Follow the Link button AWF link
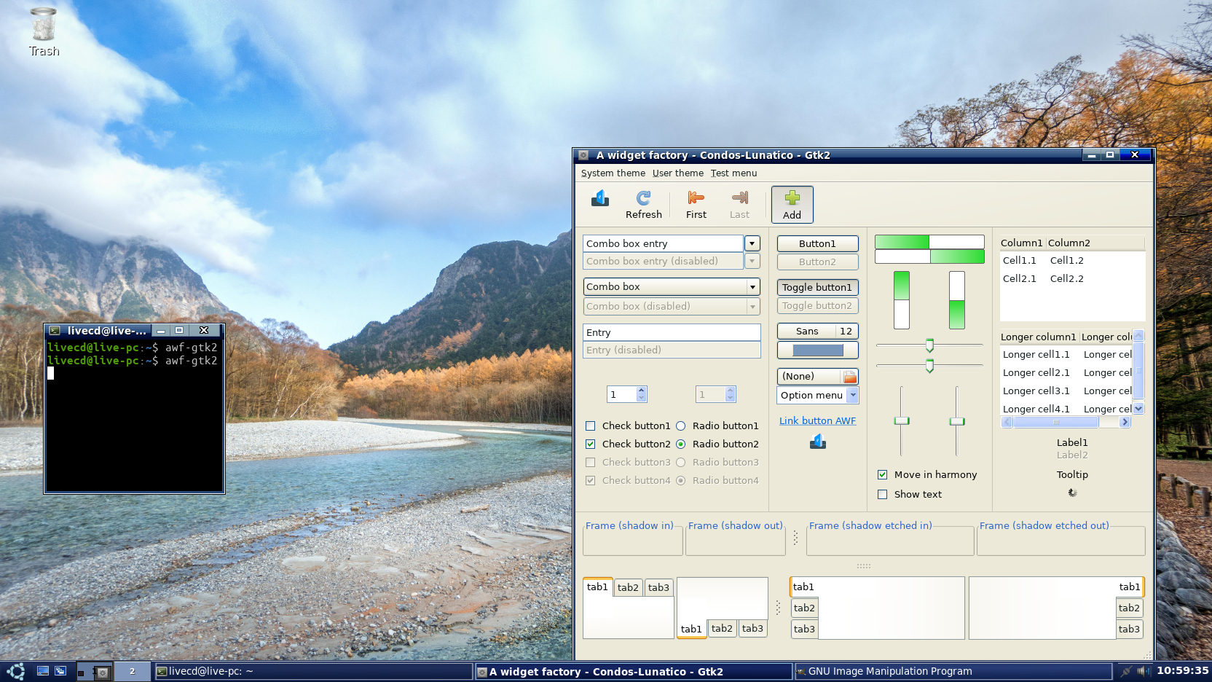 (x=818, y=421)
